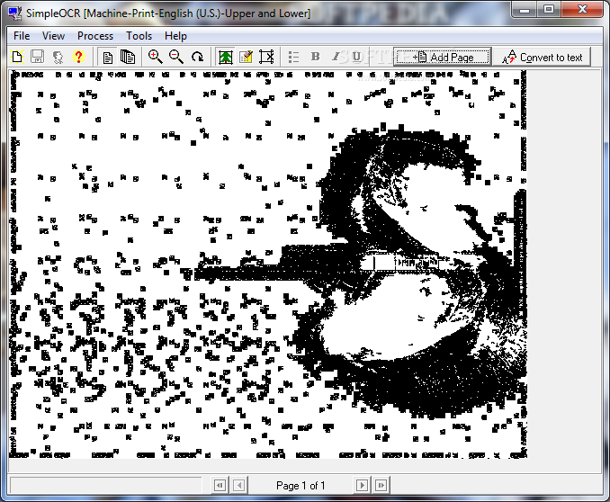This screenshot has height=502, width=610.
Task: Click Convert to text button
Action: [543, 58]
